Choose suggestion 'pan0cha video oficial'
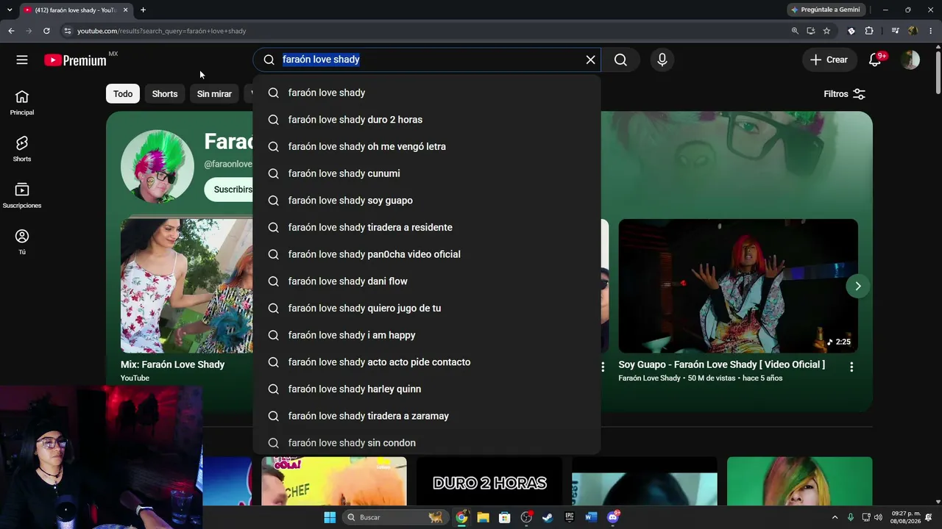 [x=427, y=254]
